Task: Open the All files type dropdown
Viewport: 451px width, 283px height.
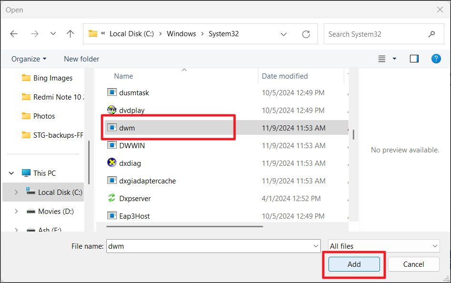Action: click(x=383, y=246)
